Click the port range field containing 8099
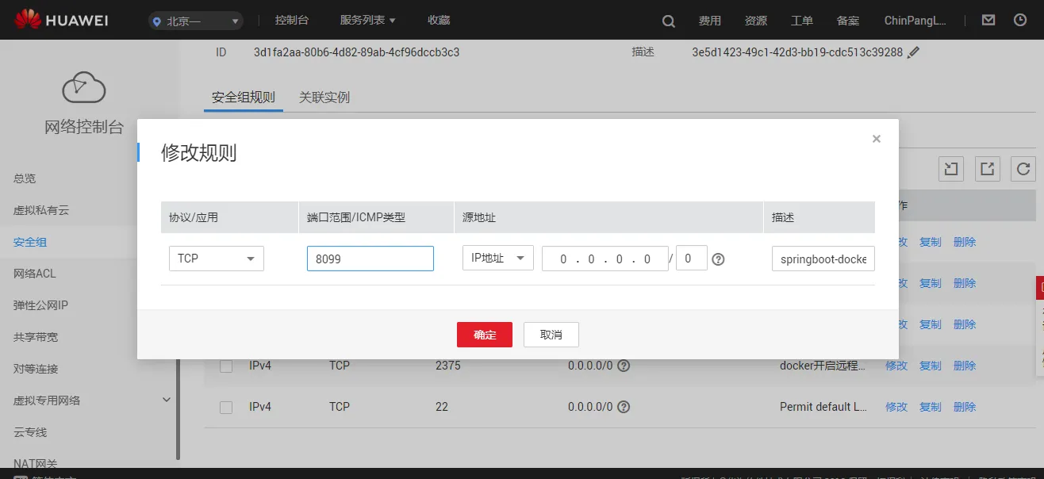 (370, 259)
